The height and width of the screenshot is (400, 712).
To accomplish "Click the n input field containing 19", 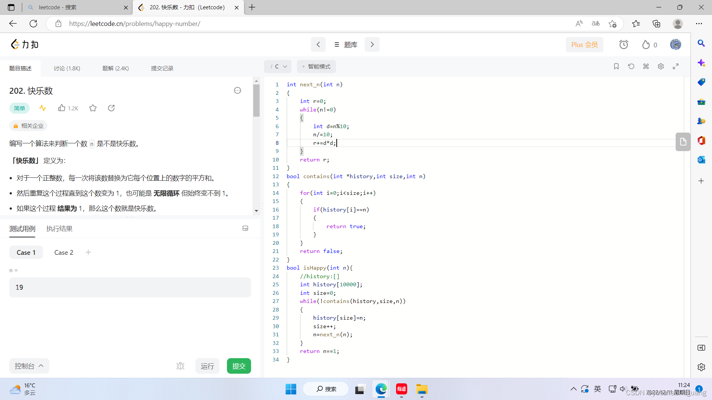I will 130,287.
